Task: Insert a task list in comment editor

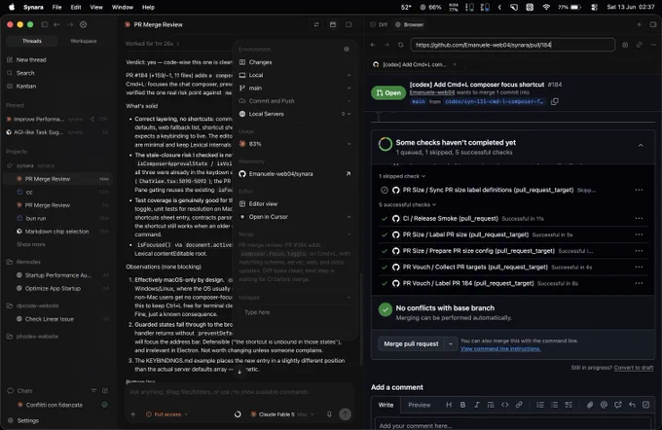Action: click(x=569, y=405)
